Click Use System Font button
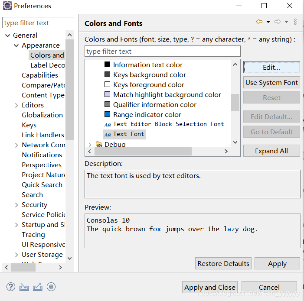This screenshot has height=301, width=304. click(x=271, y=82)
